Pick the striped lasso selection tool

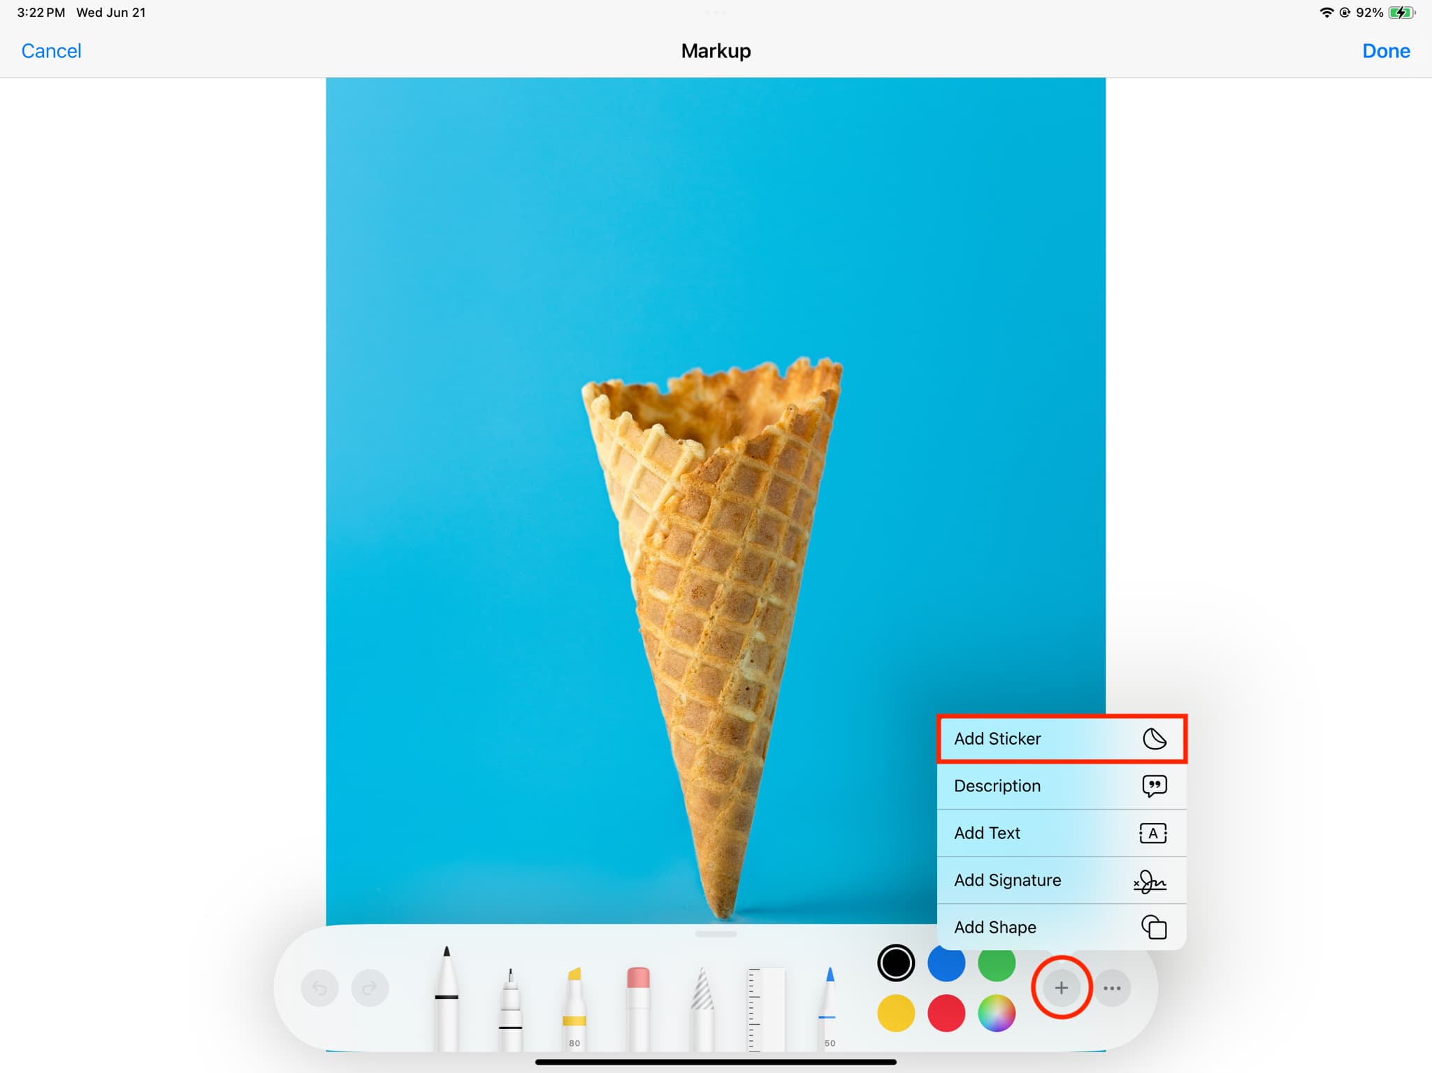pos(702,1009)
